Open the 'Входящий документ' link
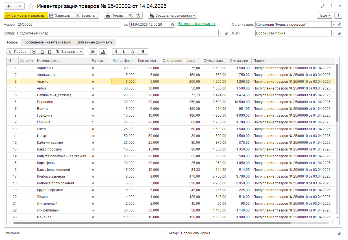This screenshot has height=240, width=348. point(197,24)
